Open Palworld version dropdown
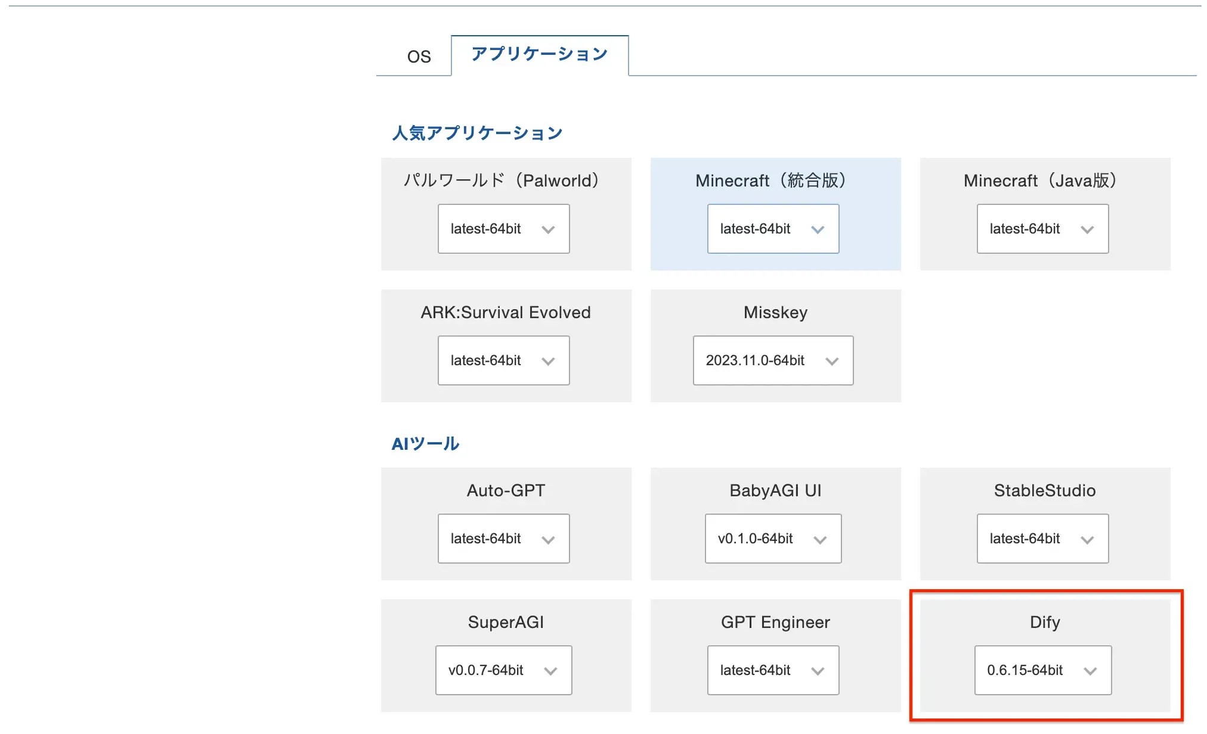 (x=504, y=229)
